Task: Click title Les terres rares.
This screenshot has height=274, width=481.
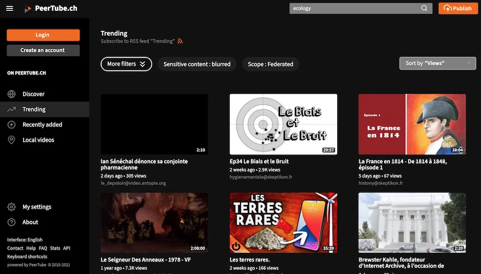Action: (x=250, y=260)
